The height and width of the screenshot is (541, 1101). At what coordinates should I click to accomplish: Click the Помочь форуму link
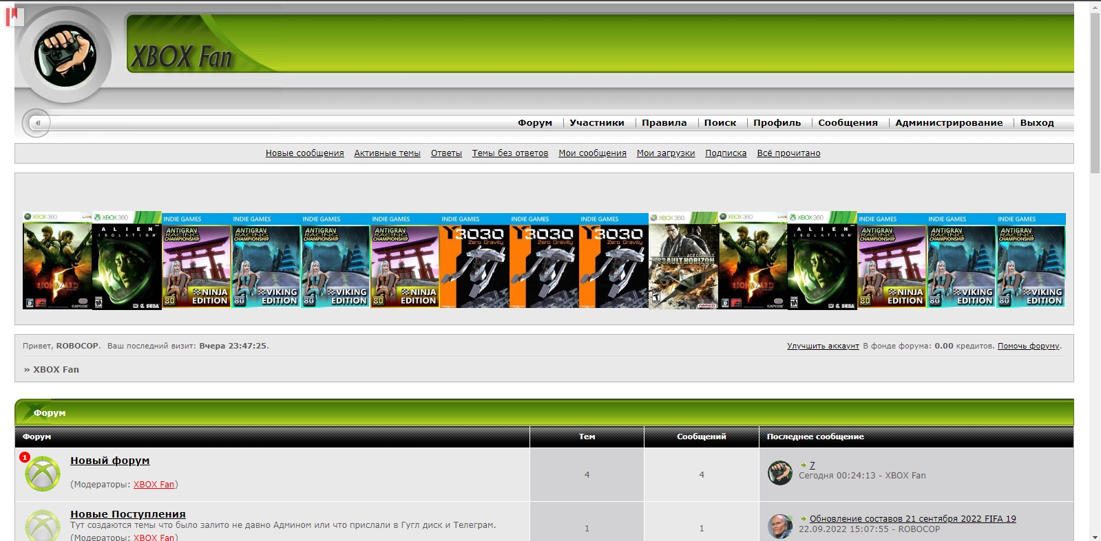[1029, 346]
